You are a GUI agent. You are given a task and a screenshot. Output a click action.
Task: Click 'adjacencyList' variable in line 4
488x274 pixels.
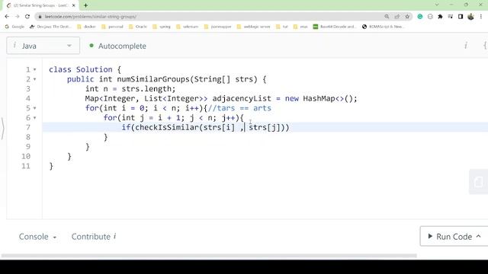(x=242, y=98)
